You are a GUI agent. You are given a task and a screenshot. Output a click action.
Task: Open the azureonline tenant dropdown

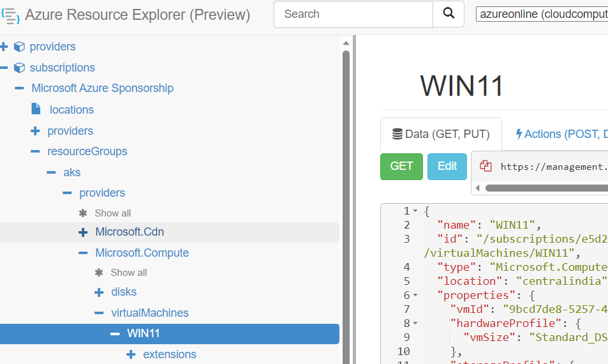[x=542, y=14]
